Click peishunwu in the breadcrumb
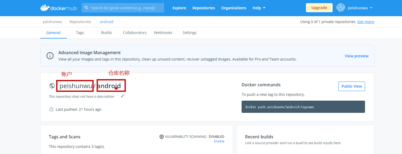This screenshot has height=154, width=402. [52, 22]
